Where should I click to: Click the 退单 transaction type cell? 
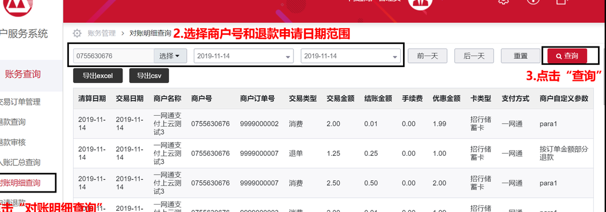(x=296, y=154)
